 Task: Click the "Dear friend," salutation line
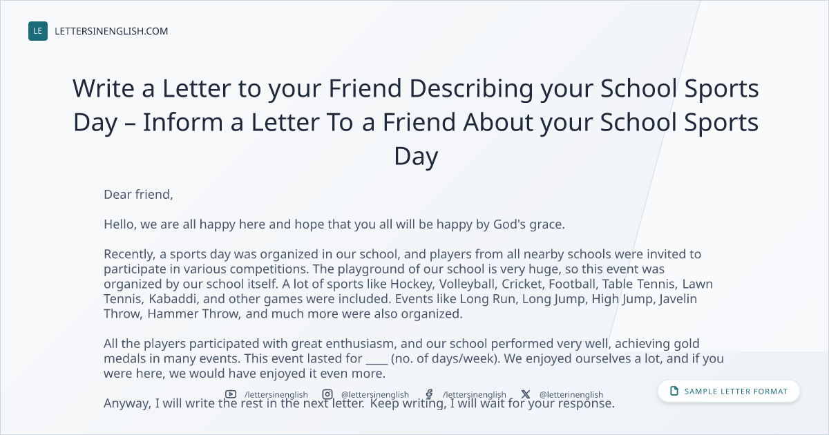tap(138, 195)
